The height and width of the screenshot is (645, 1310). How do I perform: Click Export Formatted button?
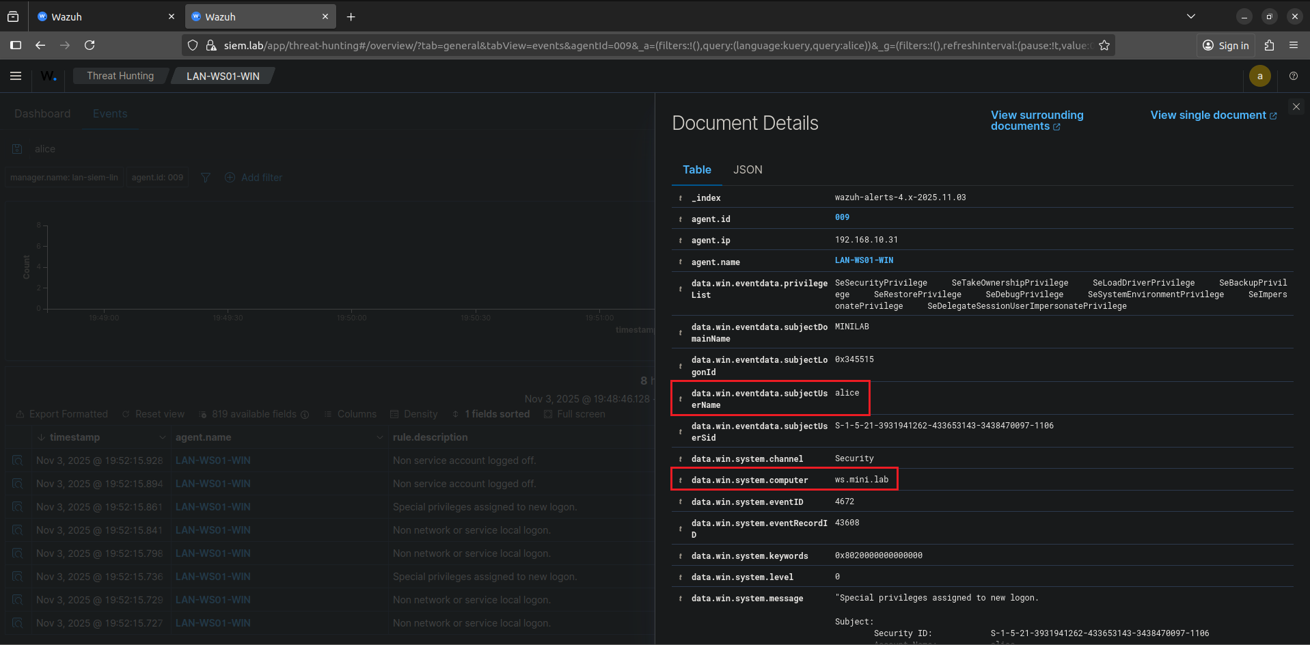click(x=62, y=414)
